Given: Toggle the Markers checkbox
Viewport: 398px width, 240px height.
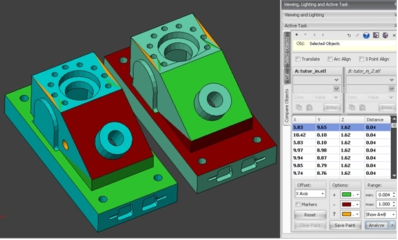Looking at the screenshot, I should 298,205.
